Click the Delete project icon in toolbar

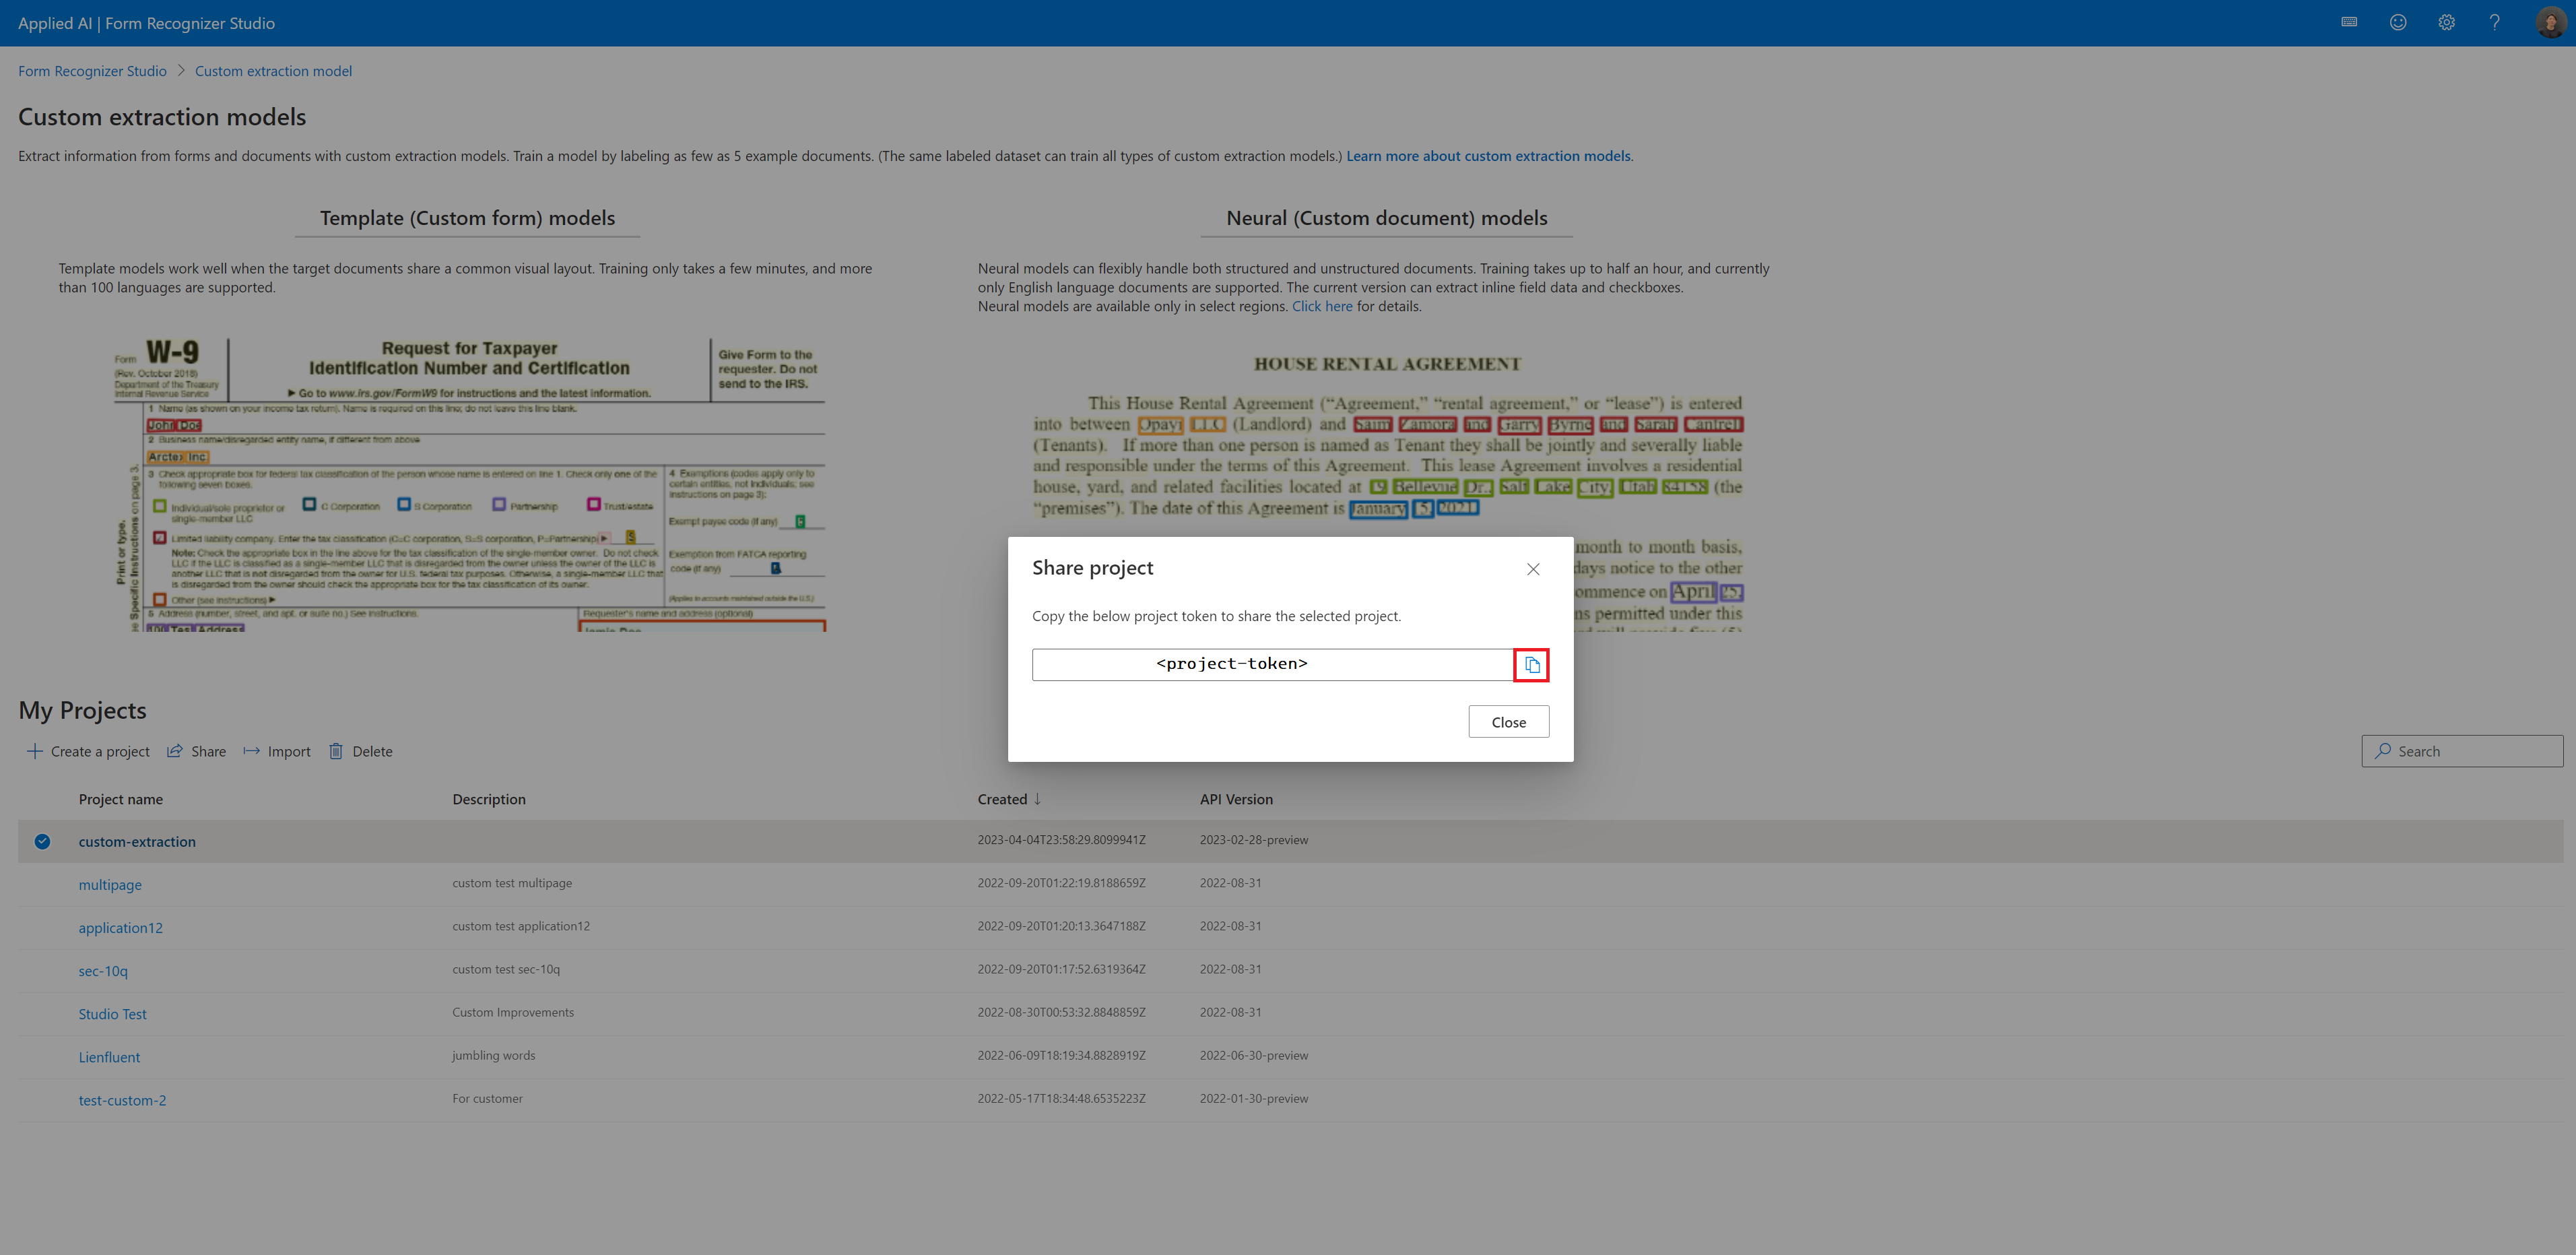337,750
